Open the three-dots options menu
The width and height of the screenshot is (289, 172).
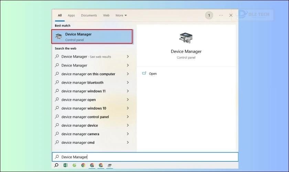(221, 15)
